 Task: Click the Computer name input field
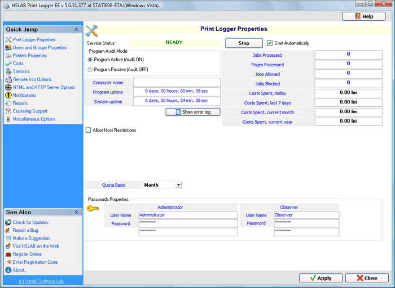point(177,82)
